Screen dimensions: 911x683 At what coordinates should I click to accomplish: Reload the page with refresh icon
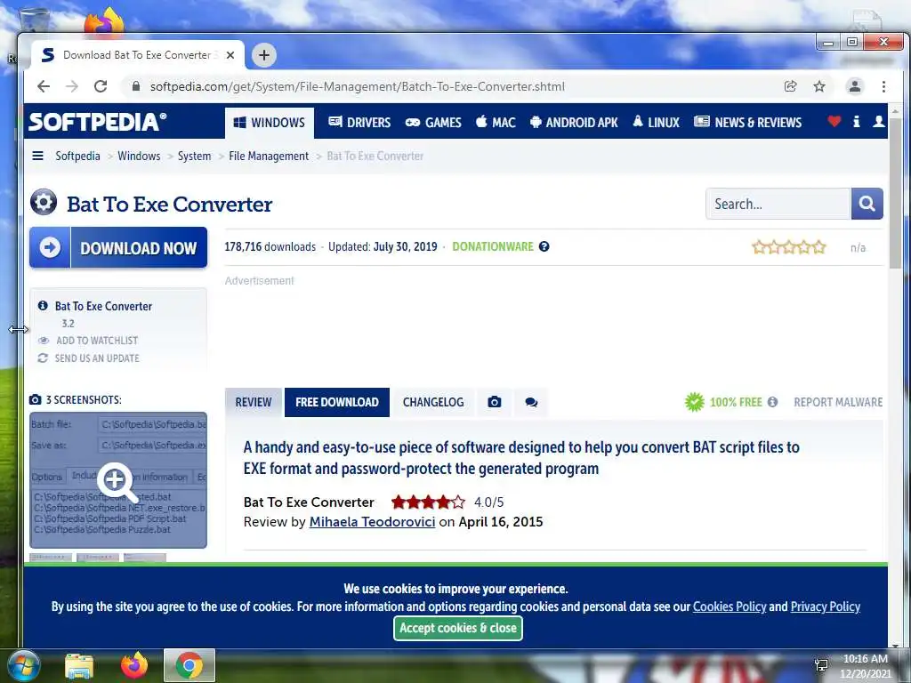coord(101,86)
